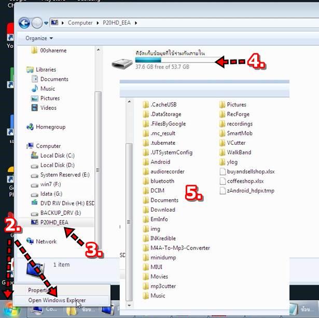Expand the arrow after Computer breadcrumb
This screenshot has height=318, width=319.
[x=98, y=23]
